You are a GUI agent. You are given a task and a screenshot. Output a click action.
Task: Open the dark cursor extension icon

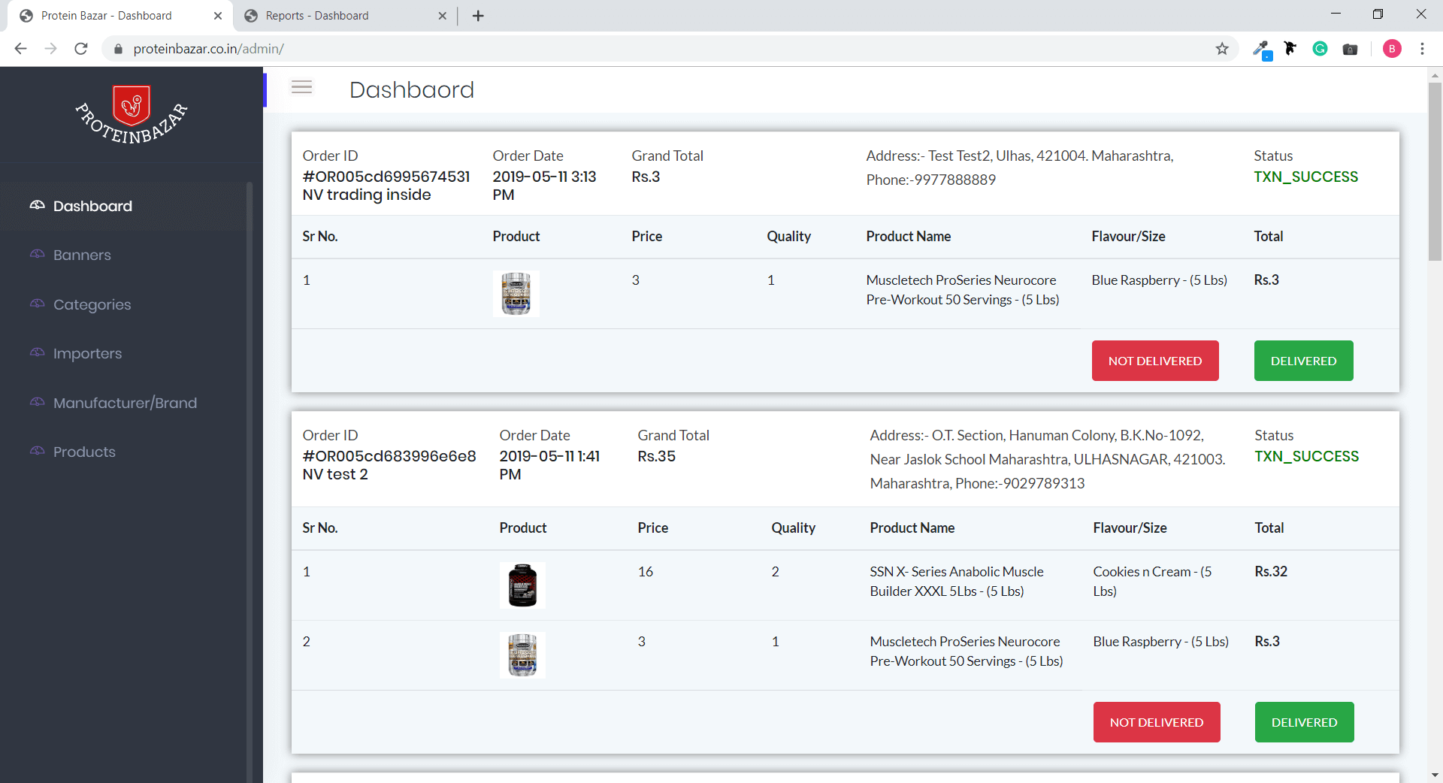click(1290, 49)
